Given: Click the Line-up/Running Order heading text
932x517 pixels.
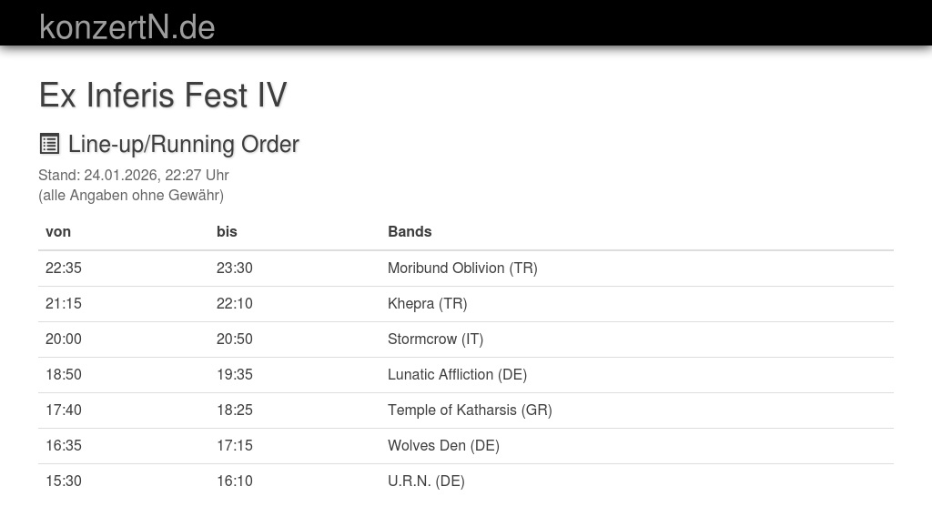Looking at the screenshot, I should (x=183, y=144).
